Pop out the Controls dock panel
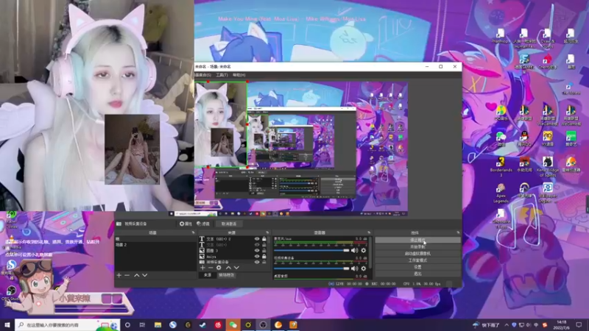The width and height of the screenshot is (589, 331). (458, 232)
